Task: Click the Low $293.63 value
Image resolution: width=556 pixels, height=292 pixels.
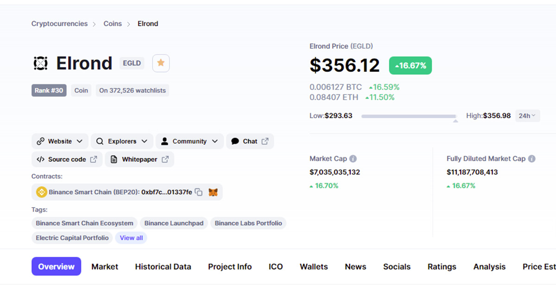Action: 338,116
